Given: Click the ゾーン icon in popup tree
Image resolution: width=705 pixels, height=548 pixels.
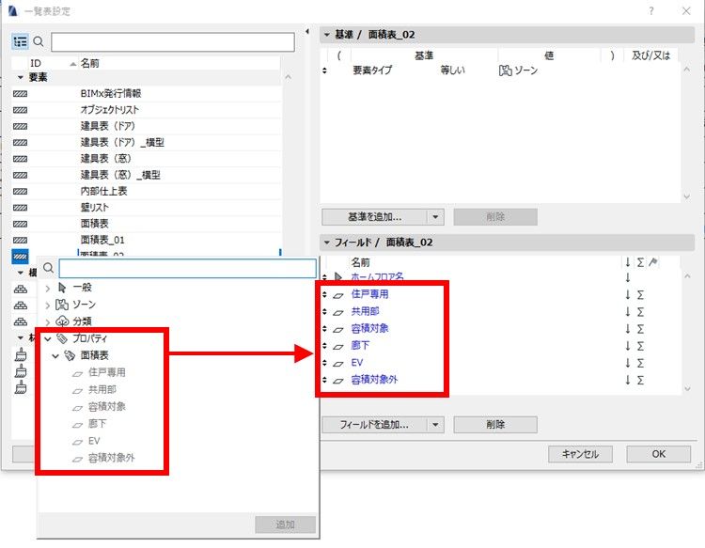Looking at the screenshot, I should click(62, 305).
